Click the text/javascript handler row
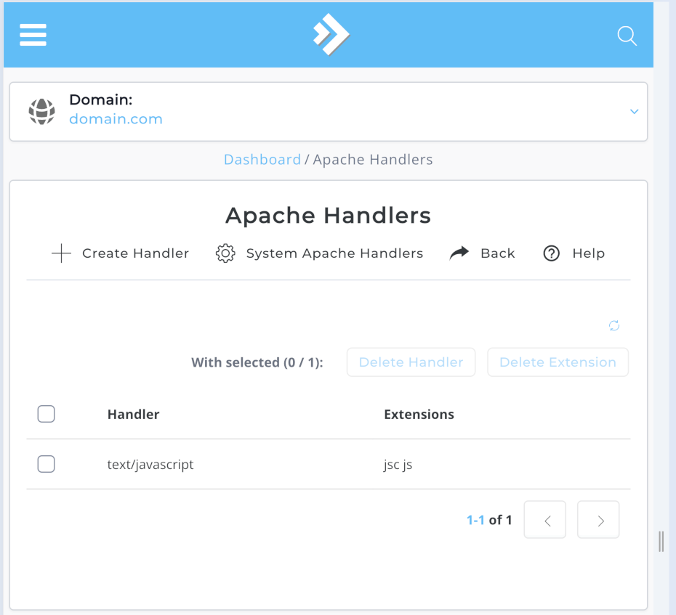The image size is (676, 615). click(150, 463)
